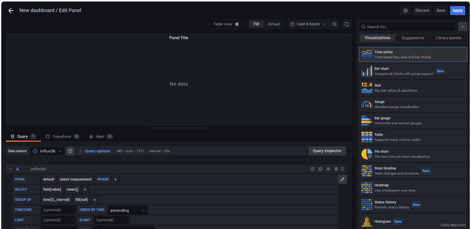The width and height of the screenshot is (470, 229).
Task: Select the Heatmap visualization
Action: click(x=413, y=188)
